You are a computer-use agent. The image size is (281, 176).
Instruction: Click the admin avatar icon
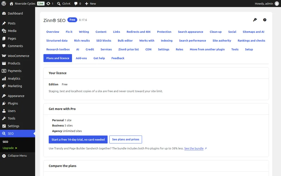point(277,4)
